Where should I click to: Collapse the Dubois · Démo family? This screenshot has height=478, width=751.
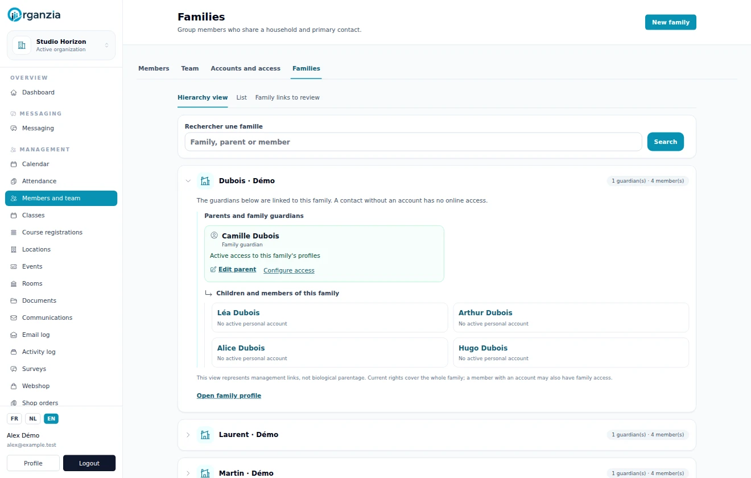(188, 181)
